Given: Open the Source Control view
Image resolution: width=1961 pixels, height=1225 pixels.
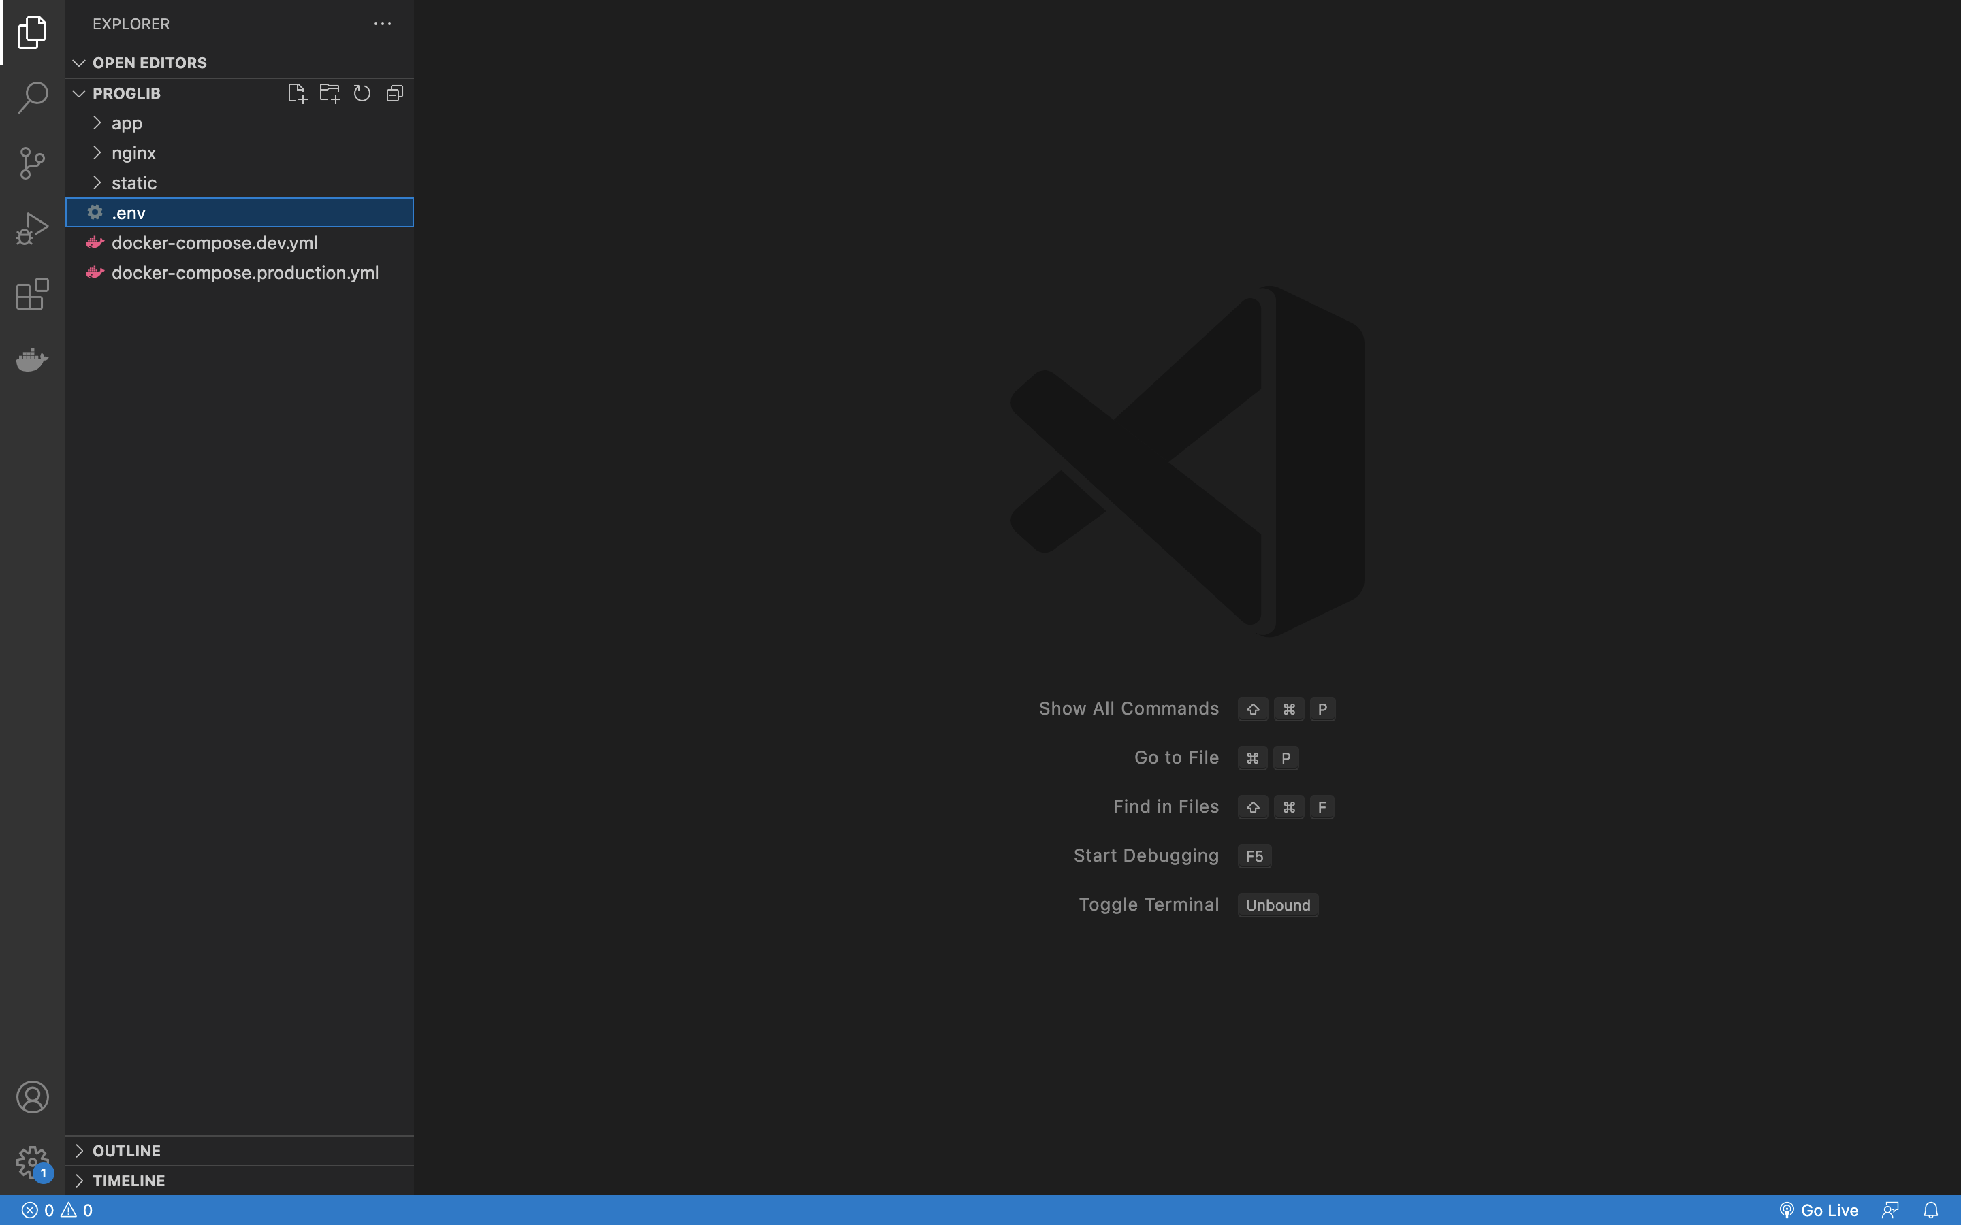Looking at the screenshot, I should (33, 163).
